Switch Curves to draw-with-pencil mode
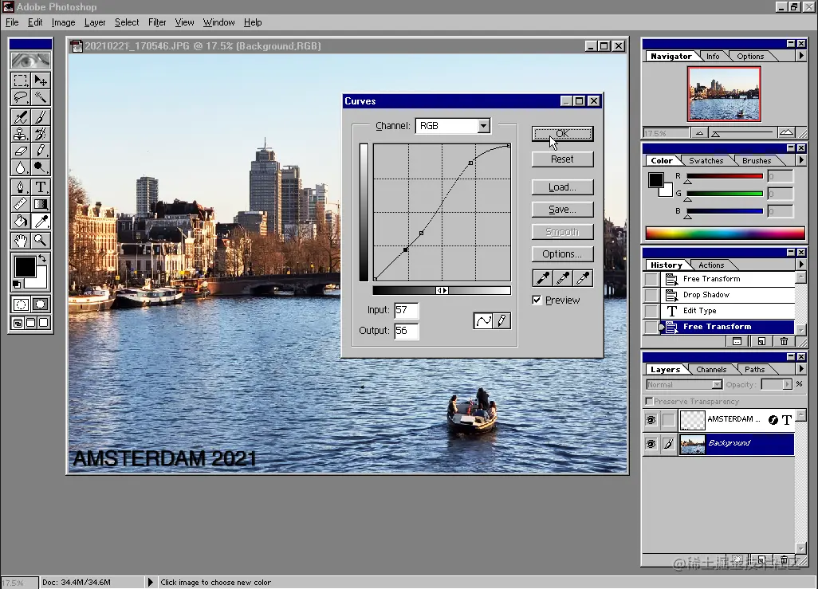 pyautogui.click(x=501, y=320)
